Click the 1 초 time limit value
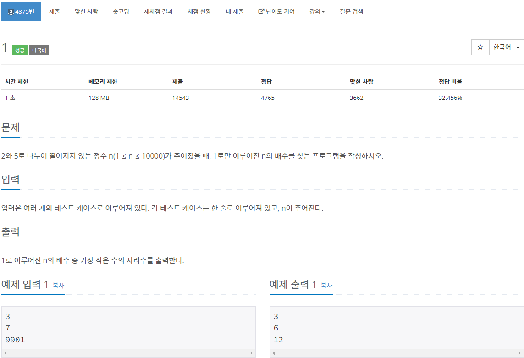Screen dimensions: 524x358 pos(10,98)
